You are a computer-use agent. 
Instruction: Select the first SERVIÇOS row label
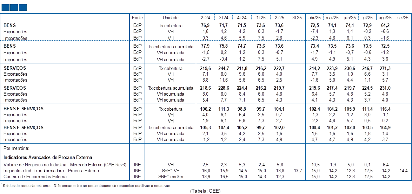tap(14, 68)
